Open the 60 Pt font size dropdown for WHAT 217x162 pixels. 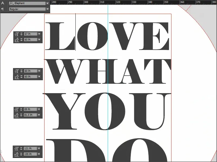(39, 71)
